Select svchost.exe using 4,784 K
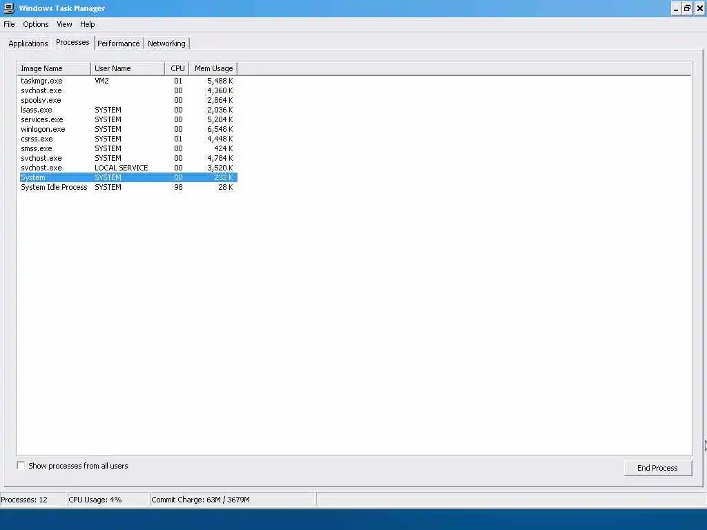The width and height of the screenshot is (707, 530). click(x=128, y=158)
